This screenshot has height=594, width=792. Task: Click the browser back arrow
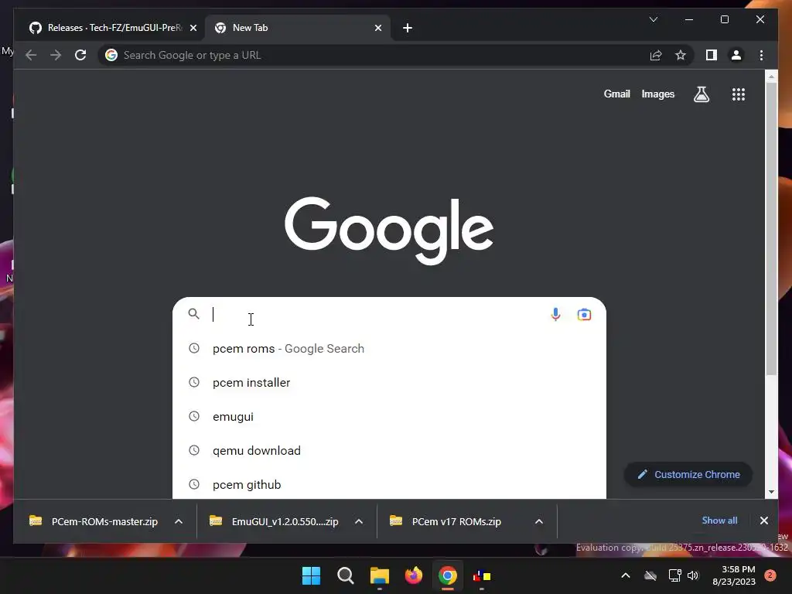[31, 55]
